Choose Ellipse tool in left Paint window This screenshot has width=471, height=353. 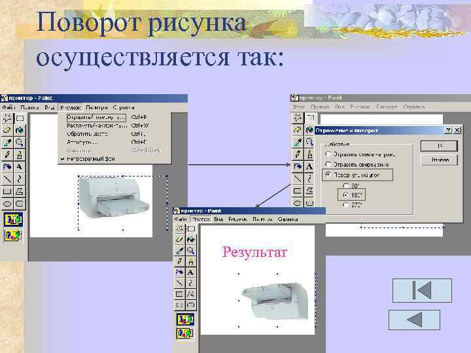click(x=7, y=204)
